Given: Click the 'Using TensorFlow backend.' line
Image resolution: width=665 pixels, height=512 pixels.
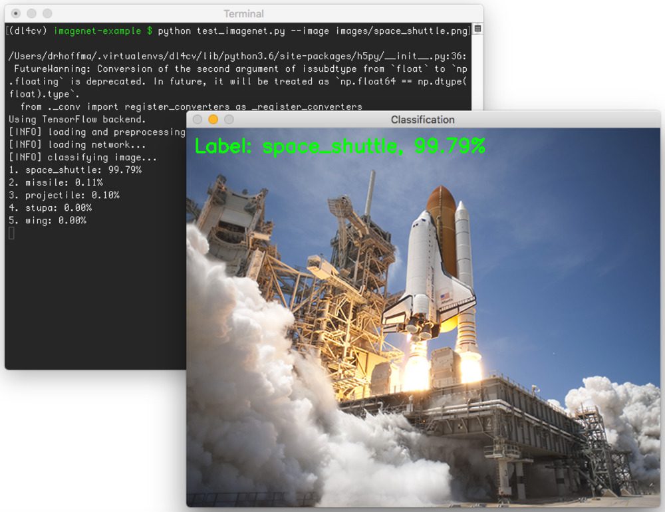Looking at the screenshot, I should pyautogui.click(x=77, y=119).
